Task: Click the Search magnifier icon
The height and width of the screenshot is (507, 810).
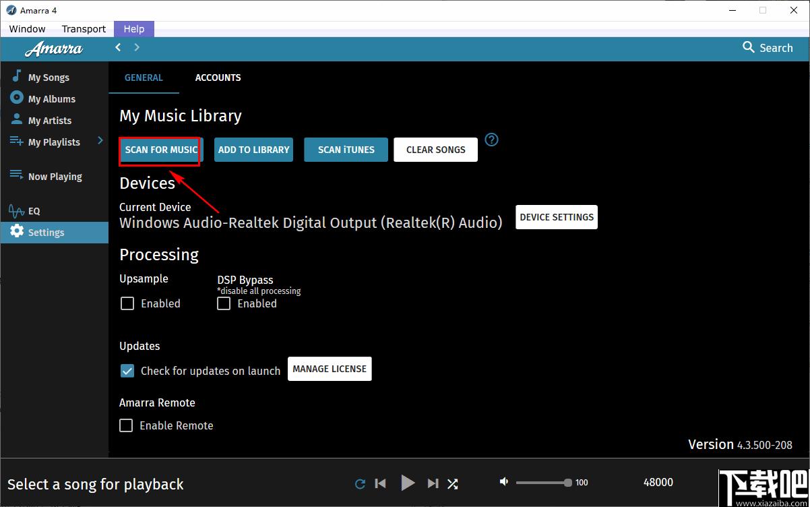Action: pyautogui.click(x=748, y=47)
